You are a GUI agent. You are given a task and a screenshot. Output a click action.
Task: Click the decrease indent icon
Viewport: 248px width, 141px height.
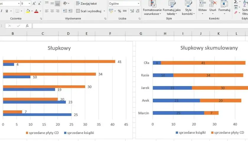pyautogui.click(x=65, y=11)
